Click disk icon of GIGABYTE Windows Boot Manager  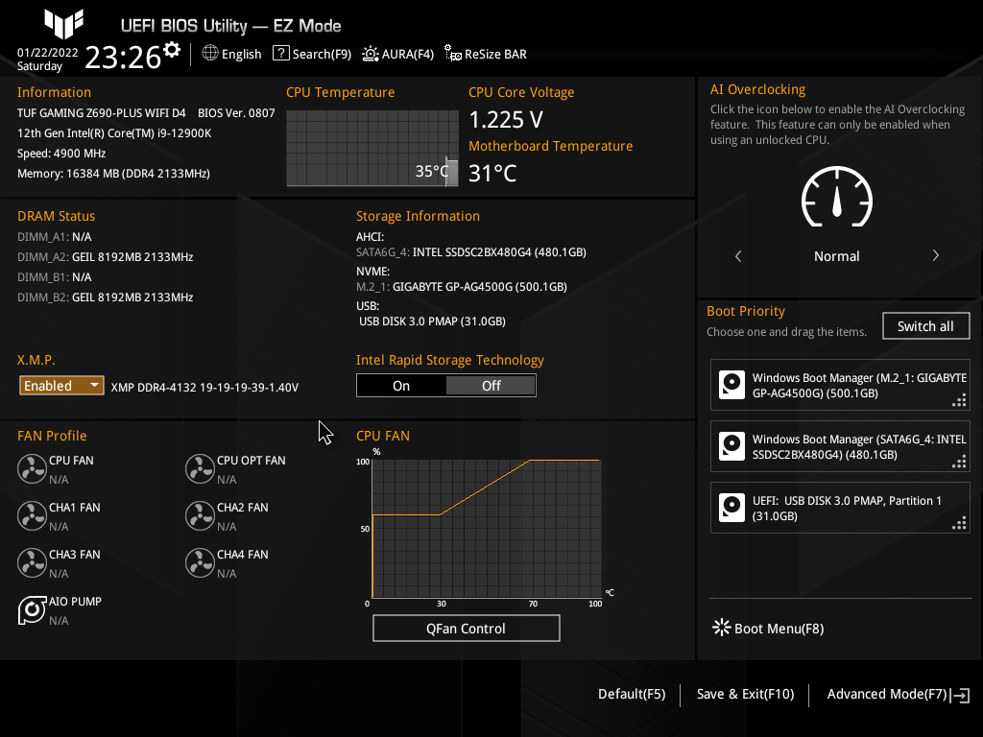[731, 385]
